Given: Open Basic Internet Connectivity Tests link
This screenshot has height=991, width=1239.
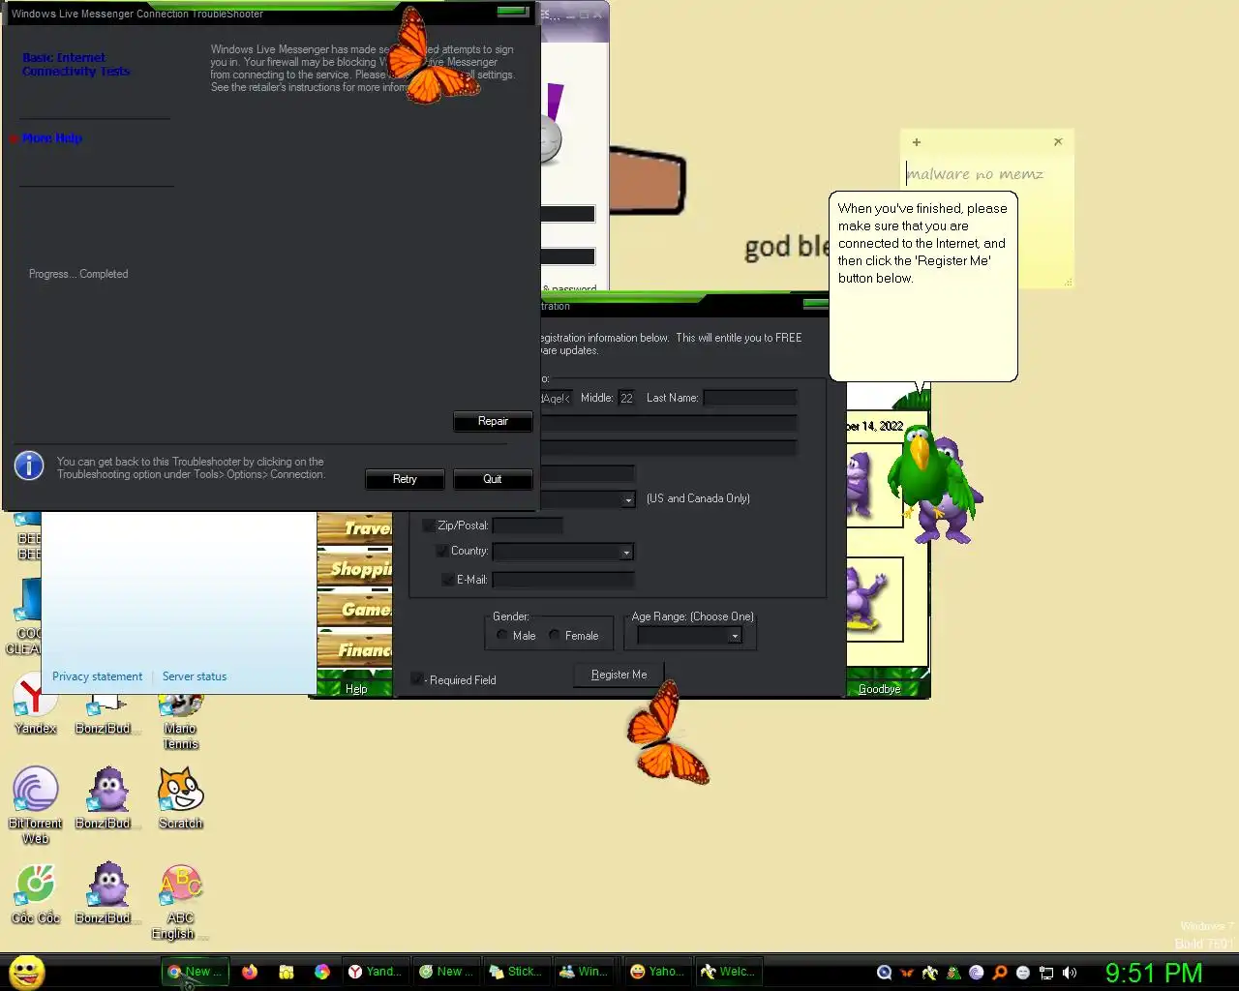Looking at the screenshot, I should pos(76,64).
